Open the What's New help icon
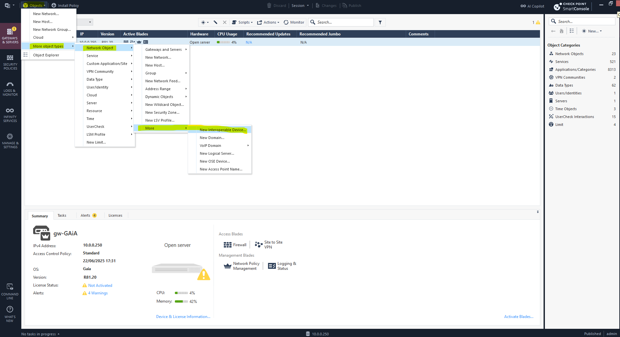The width and height of the screenshot is (620, 337). click(10, 314)
